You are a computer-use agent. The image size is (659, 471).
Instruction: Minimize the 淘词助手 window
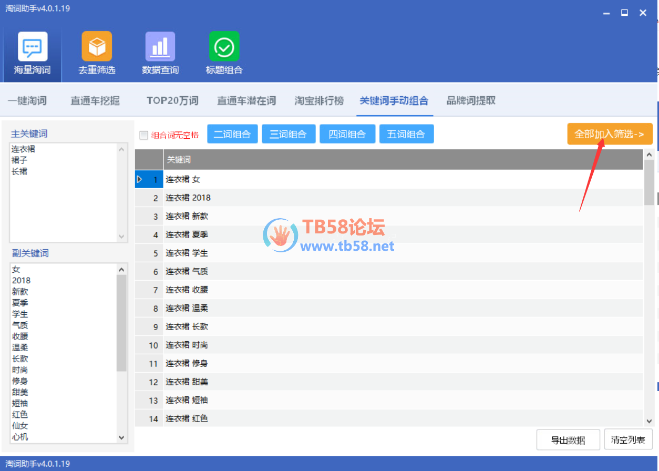tap(606, 13)
